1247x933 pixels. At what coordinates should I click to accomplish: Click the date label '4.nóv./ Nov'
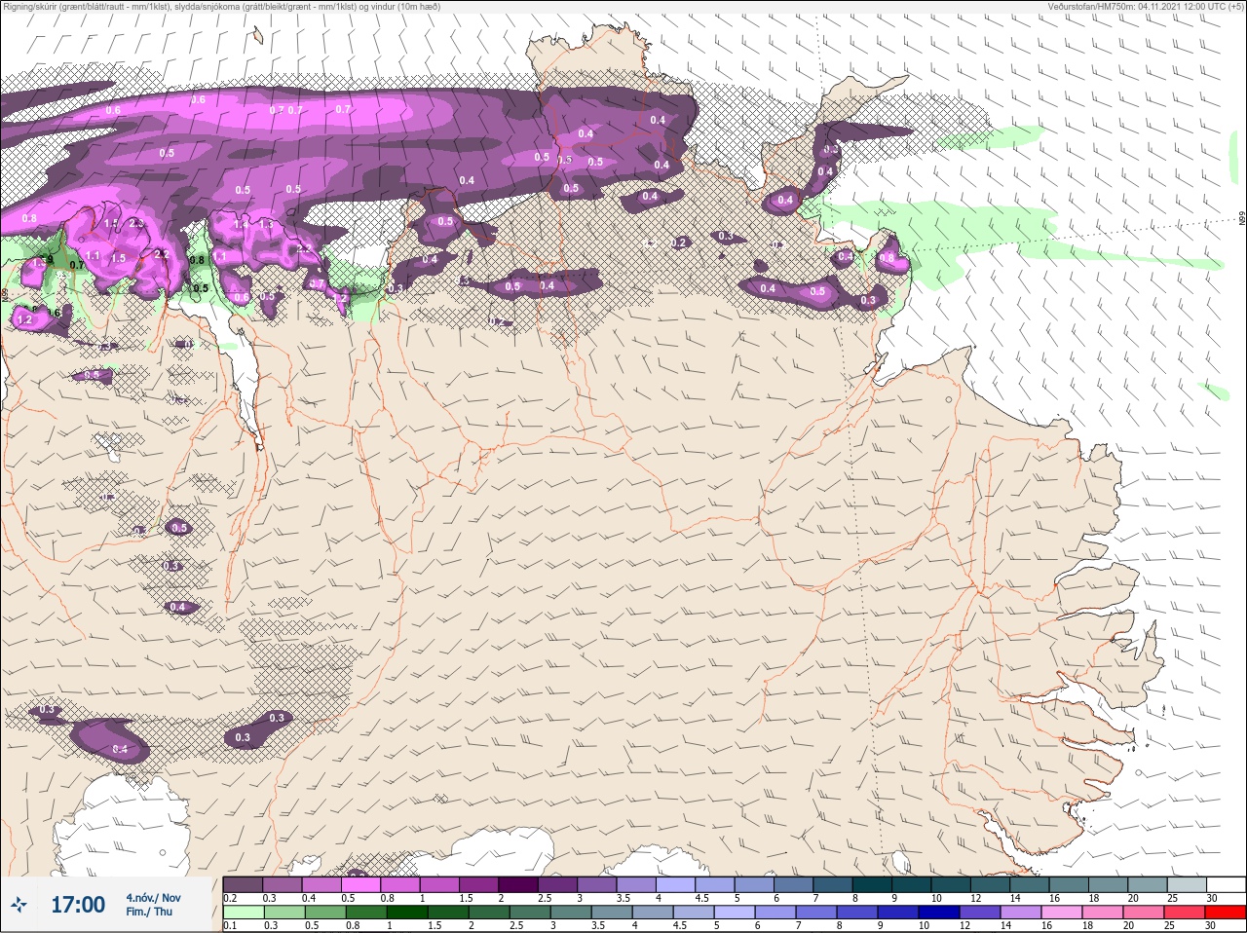point(153,898)
